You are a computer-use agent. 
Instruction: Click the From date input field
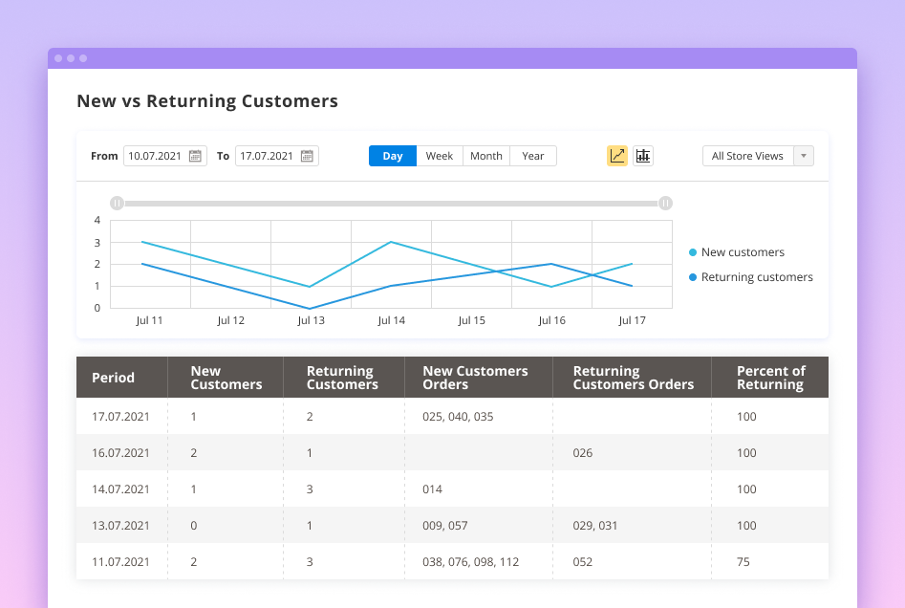tap(157, 156)
